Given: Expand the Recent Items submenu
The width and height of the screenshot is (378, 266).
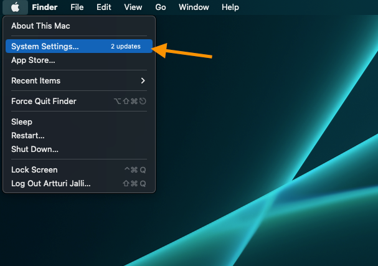Looking at the screenshot, I should point(79,80).
